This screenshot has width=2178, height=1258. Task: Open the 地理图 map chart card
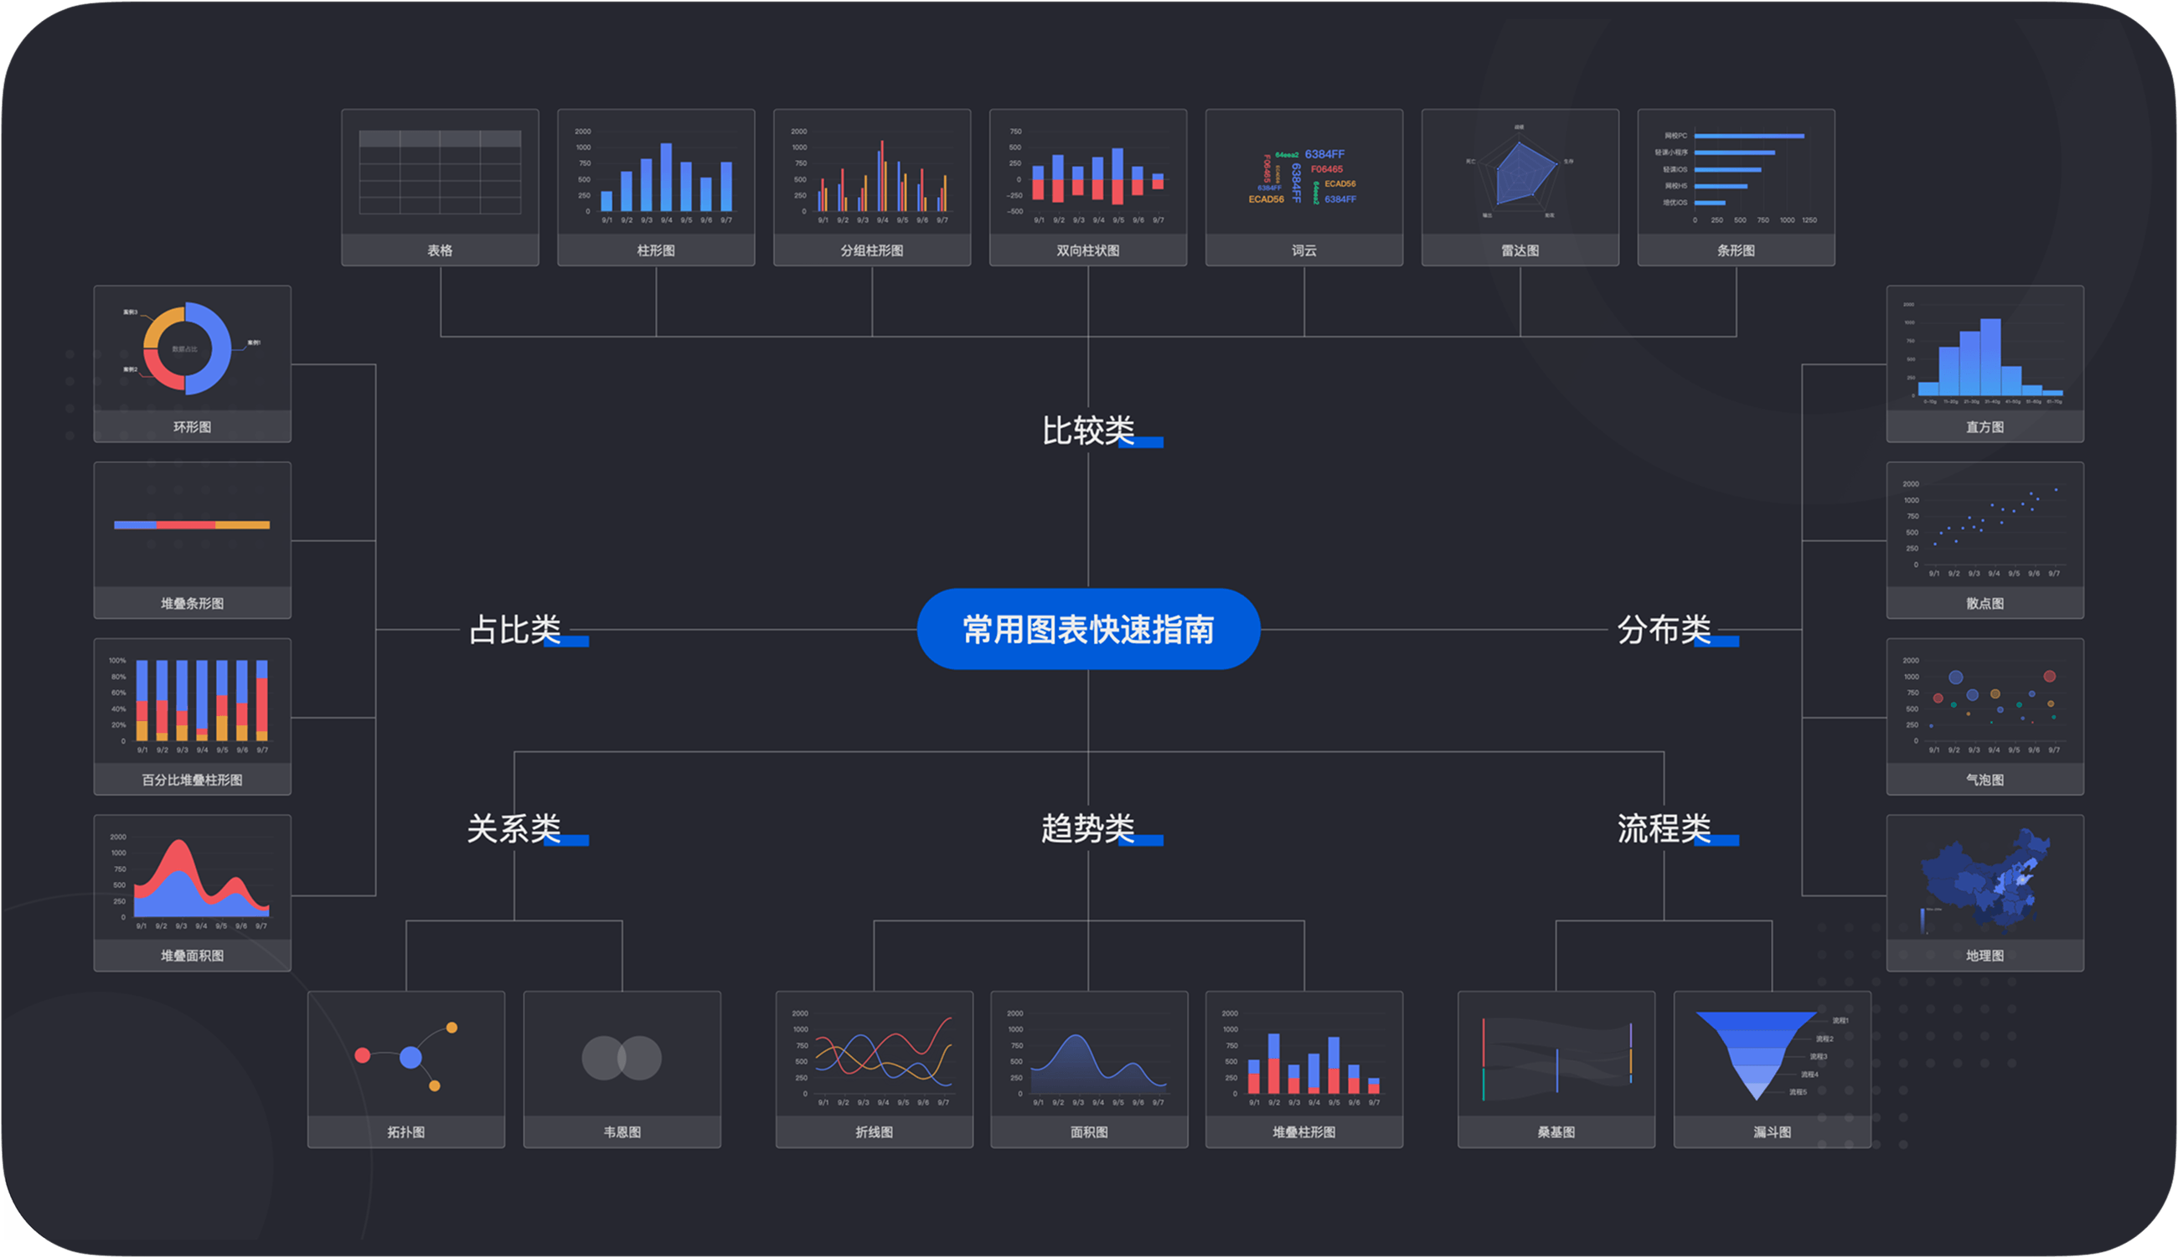point(1984,893)
